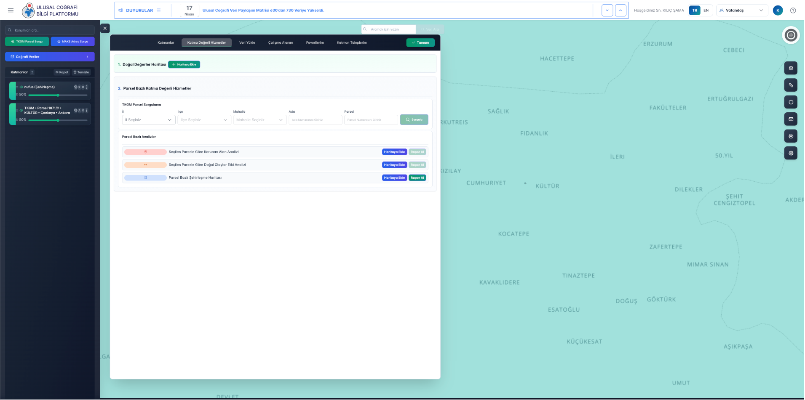This screenshot has height=400, width=805.
Task: Close the dialog panel with X
Action: pos(105,28)
